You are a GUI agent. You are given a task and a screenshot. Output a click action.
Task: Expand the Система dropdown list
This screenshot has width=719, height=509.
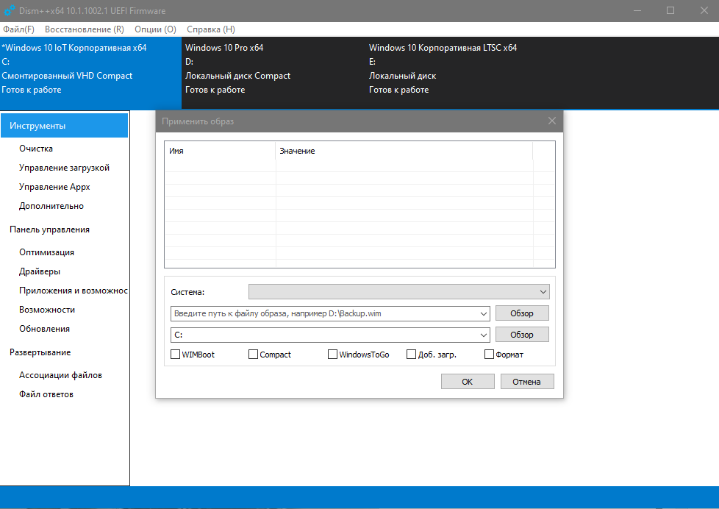coord(543,292)
